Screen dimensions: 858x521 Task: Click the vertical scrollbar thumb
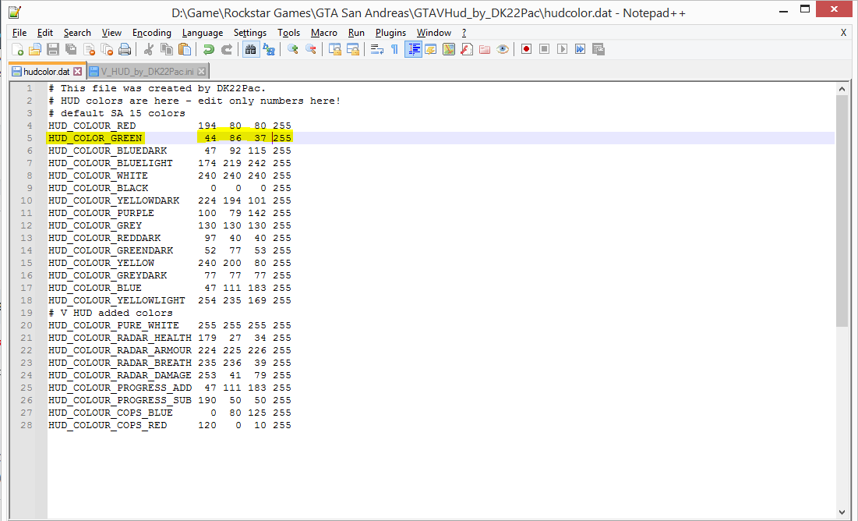coord(842,211)
